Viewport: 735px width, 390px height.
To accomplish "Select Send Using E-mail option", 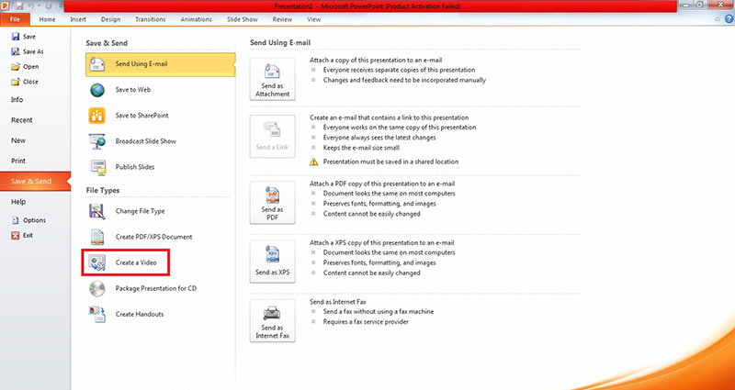I will tap(160, 64).
